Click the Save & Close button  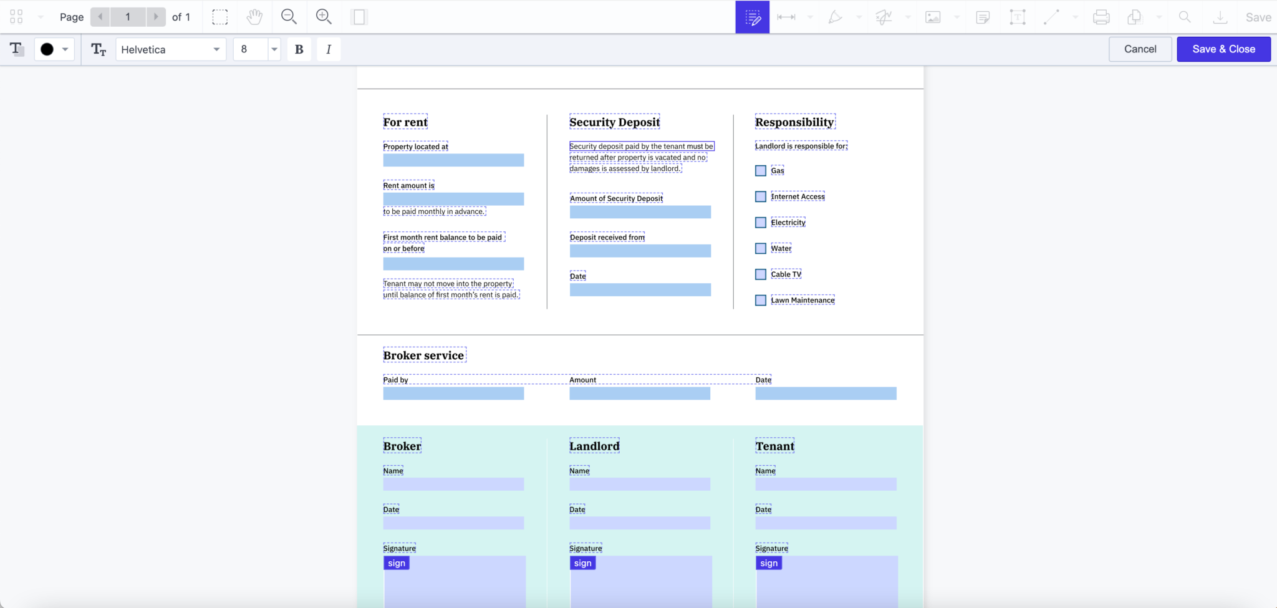(1223, 49)
